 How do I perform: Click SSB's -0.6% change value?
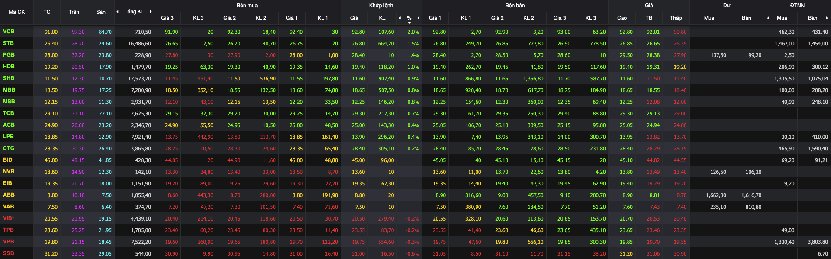(412, 254)
